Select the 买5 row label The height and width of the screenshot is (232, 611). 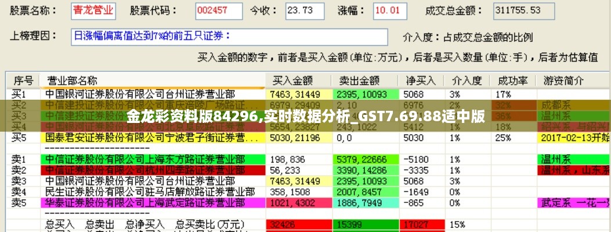tap(19, 138)
